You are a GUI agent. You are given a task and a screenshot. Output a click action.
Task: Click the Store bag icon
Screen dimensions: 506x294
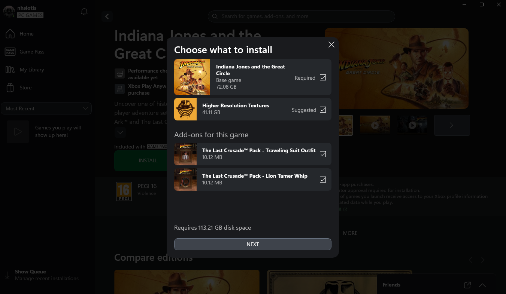click(10, 88)
